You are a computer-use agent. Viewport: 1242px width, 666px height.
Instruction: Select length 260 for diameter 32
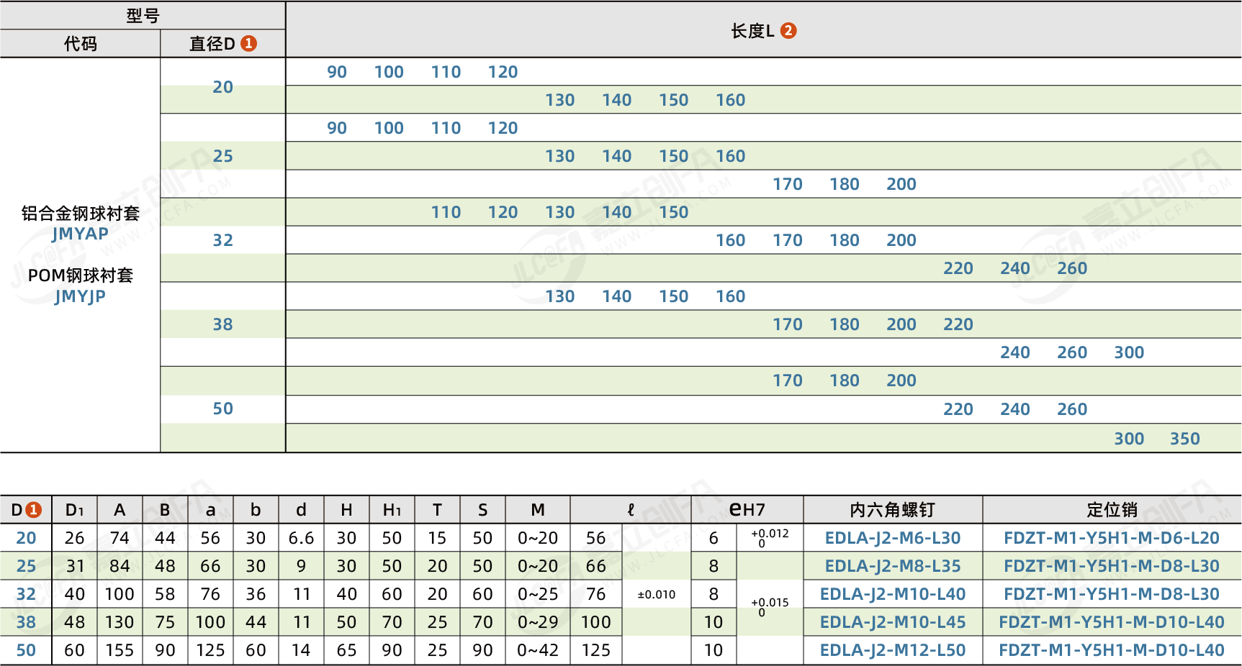tap(1073, 268)
